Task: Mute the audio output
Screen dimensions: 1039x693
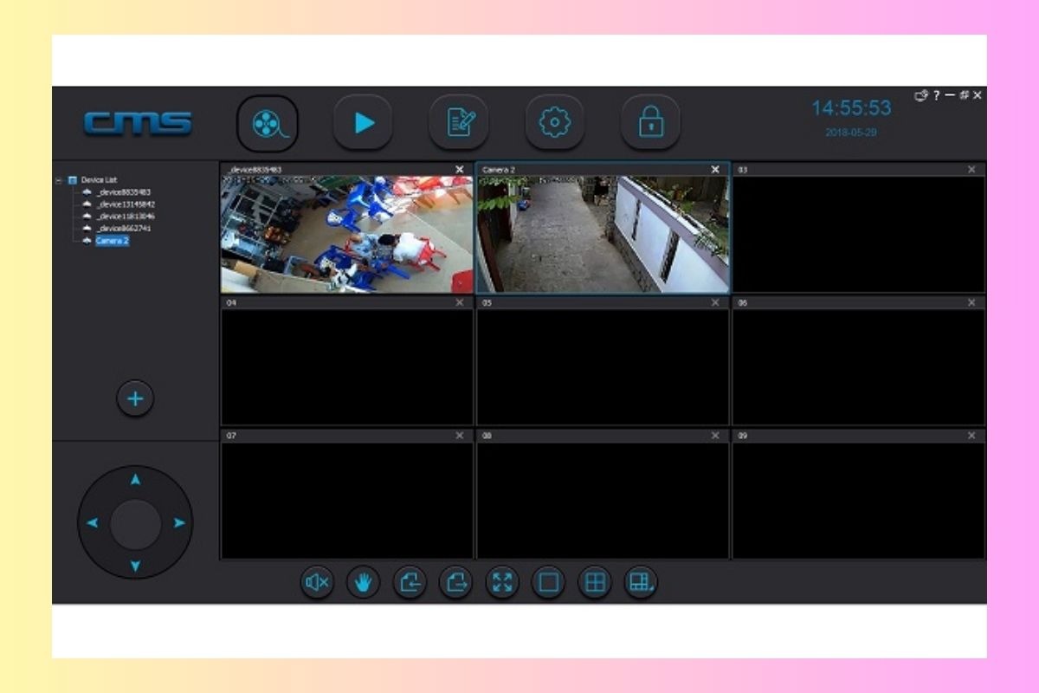Action: click(316, 583)
